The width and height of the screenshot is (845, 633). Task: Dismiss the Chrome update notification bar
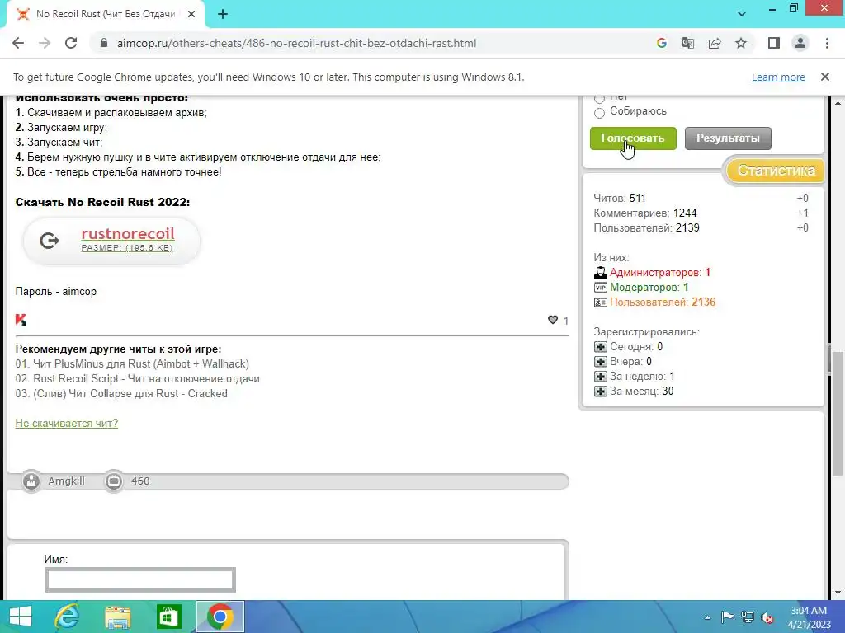coord(825,77)
